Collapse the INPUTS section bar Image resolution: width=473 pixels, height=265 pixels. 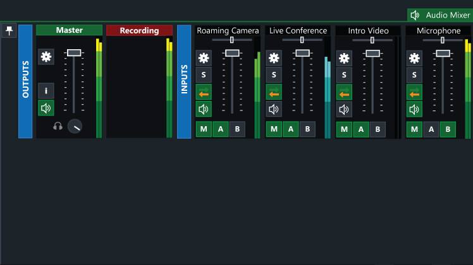184,81
